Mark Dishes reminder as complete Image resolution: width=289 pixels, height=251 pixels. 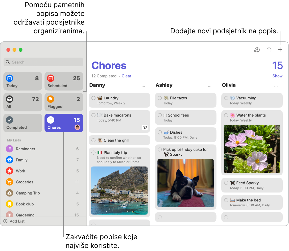[x=160, y=132]
